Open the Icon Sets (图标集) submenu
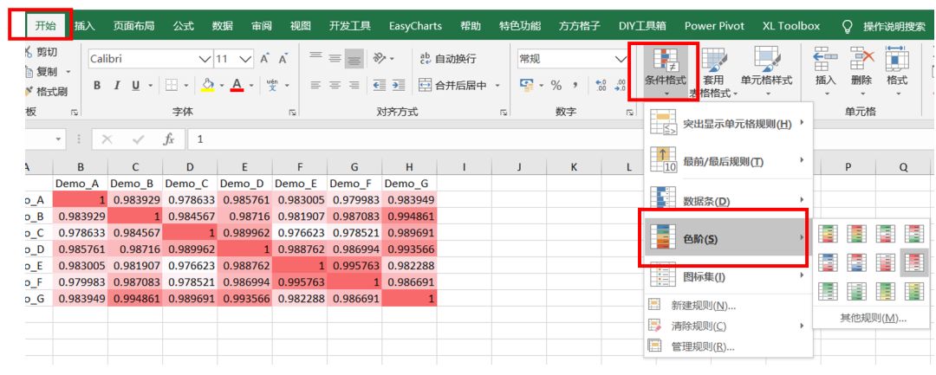Screen dimensions: 936x375 point(728,276)
